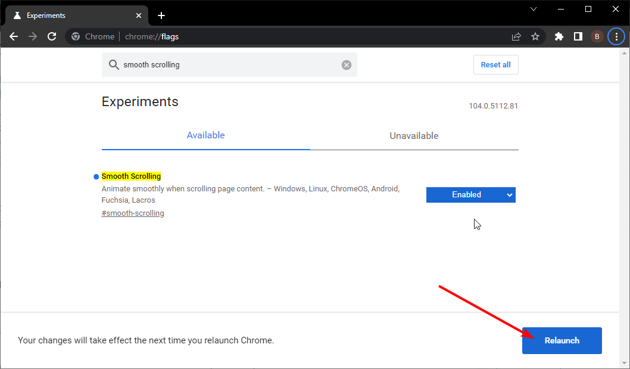Close the Experiments tab
Screen dimensions: 630x369
click(x=139, y=15)
